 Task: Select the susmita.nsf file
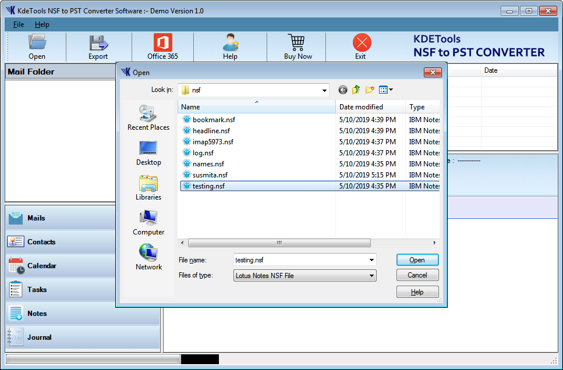coord(210,175)
